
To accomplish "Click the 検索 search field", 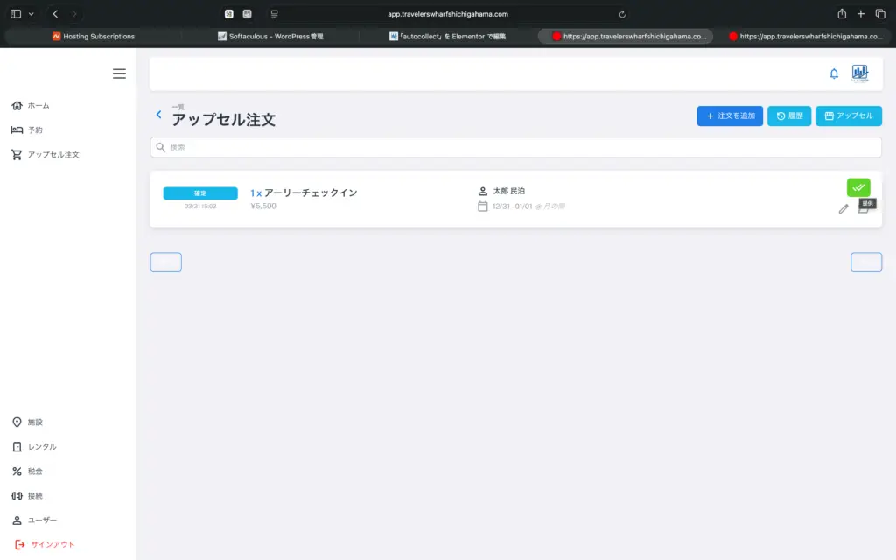I will pos(516,147).
